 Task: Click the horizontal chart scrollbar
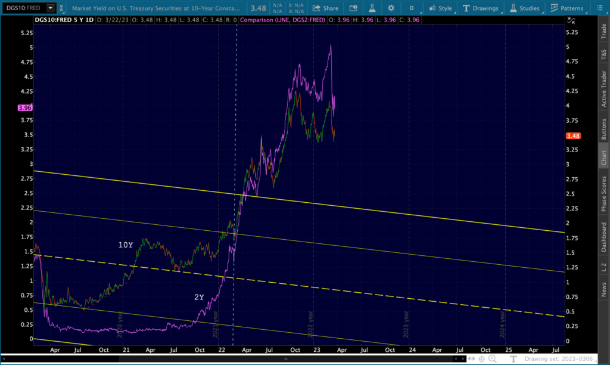[286, 359]
